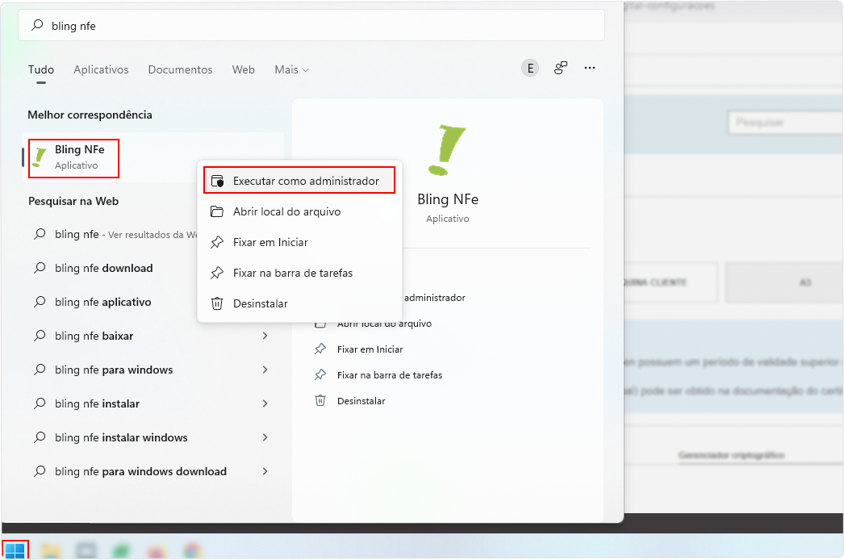Click trash icon next to preview Desinstalar
The height and width of the screenshot is (560, 844).
click(320, 400)
